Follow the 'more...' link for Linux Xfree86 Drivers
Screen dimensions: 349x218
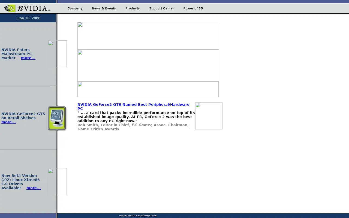pos(34,188)
